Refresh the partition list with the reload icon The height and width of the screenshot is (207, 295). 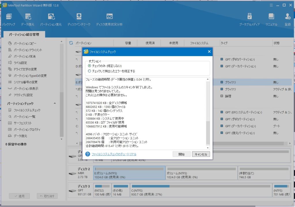[71, 43]
